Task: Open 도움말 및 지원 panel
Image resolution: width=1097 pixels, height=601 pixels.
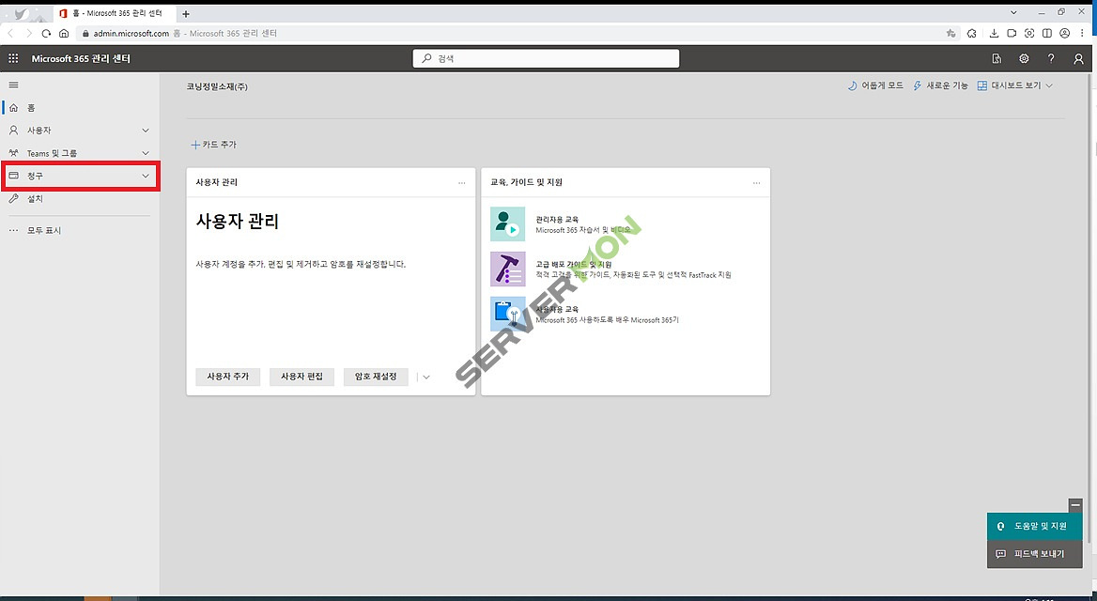Action: [1035, 526]
